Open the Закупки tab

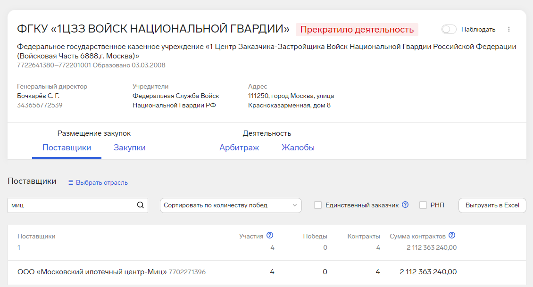pyautogui.click(x=130, y=148)
